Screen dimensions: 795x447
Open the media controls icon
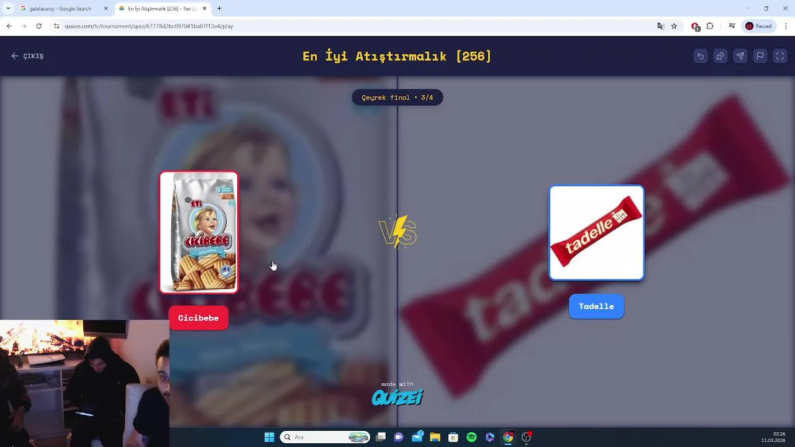(732, 26)
